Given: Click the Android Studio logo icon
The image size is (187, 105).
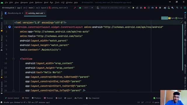Looking at the screenshot, I should 2,3.
